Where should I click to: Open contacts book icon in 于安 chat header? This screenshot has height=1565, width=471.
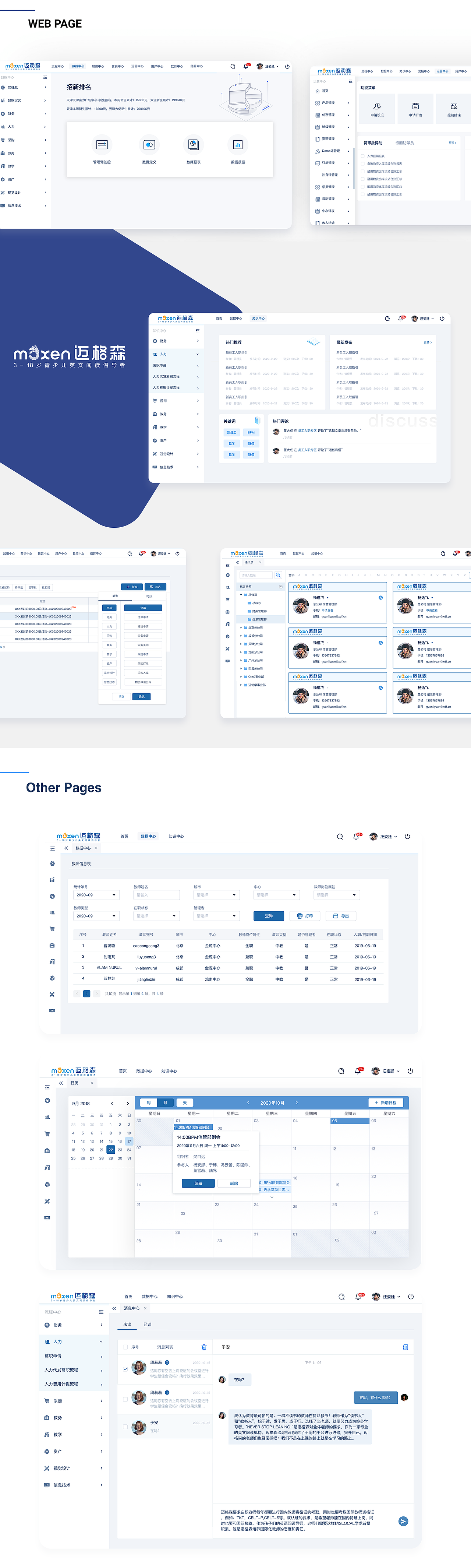pyautogui.click(x=406, y=1347)
